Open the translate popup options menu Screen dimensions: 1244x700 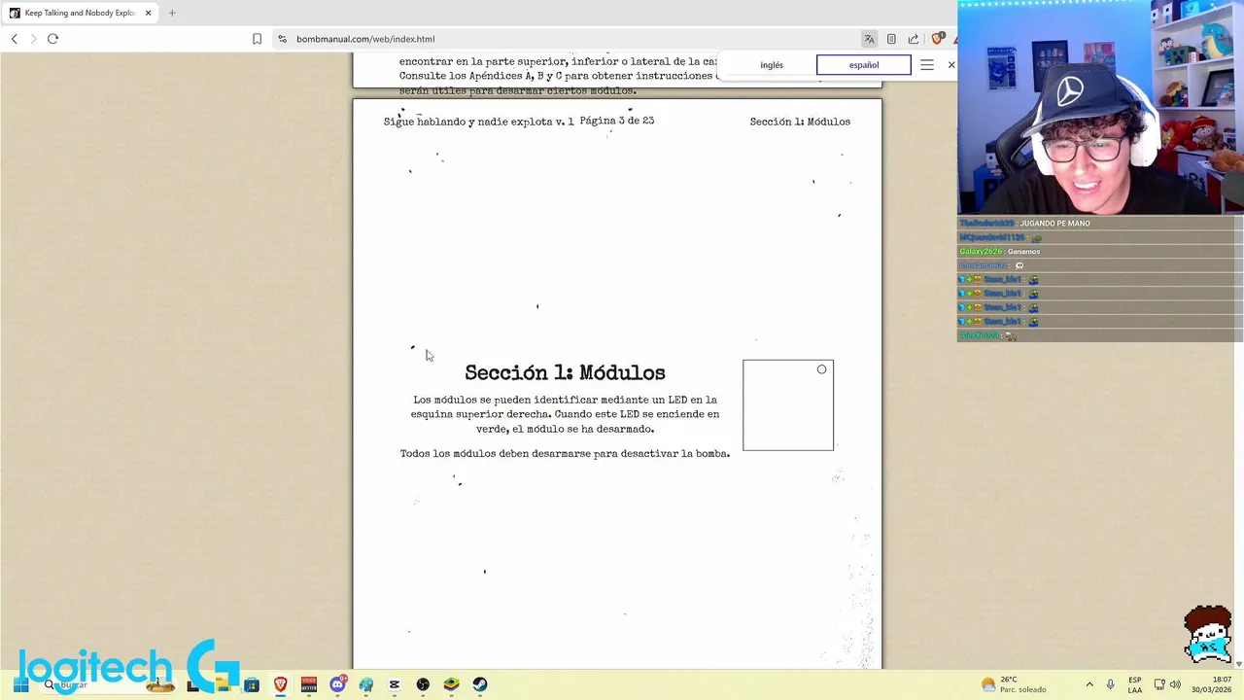[x=927, y=65]
